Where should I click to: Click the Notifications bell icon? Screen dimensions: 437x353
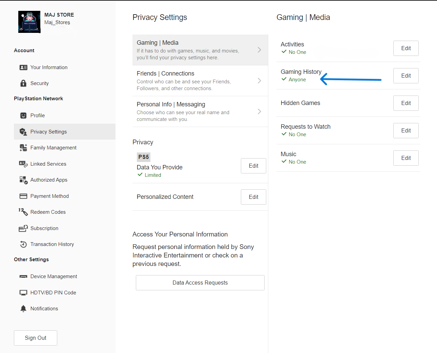pos(23,309)
